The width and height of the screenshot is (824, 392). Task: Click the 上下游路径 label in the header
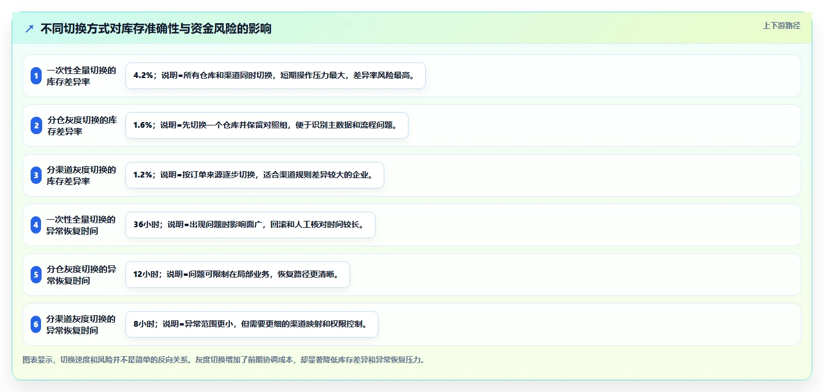[x=781, y=25]
